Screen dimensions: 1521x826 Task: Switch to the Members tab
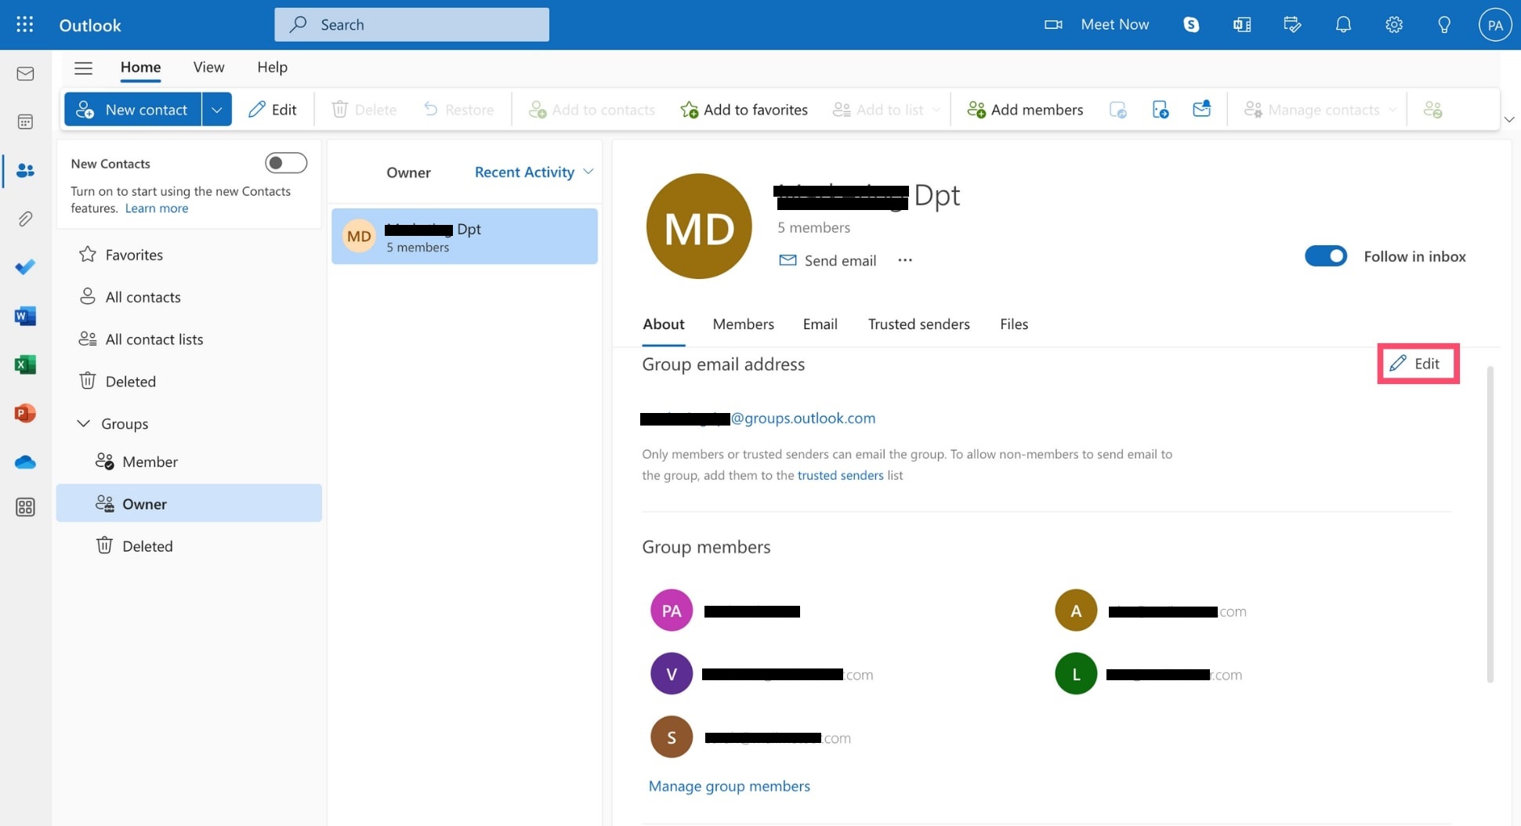click(743, 324)
